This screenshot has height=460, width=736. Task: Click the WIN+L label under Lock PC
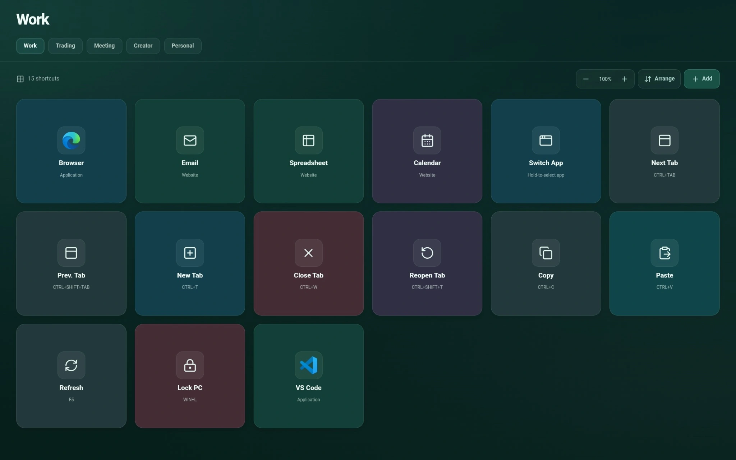[190, 400]
